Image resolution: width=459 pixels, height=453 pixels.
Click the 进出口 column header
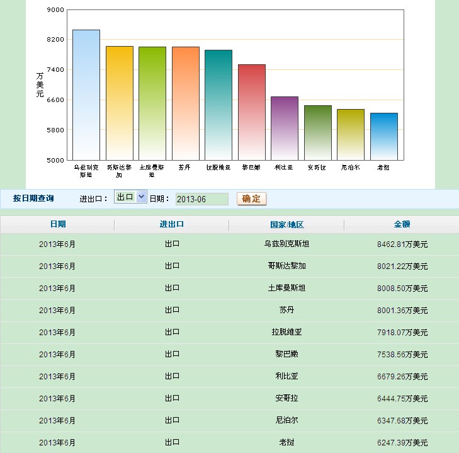(x=172, y=224)
